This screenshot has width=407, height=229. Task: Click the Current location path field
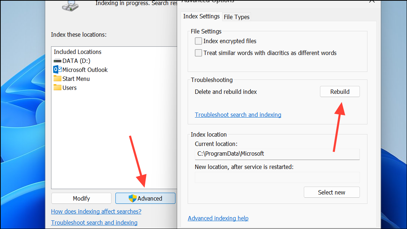point(277,154)
